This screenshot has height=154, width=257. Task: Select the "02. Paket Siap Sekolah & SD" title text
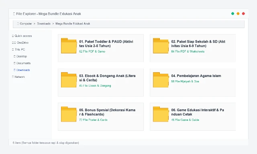click(x=198, y=44)
